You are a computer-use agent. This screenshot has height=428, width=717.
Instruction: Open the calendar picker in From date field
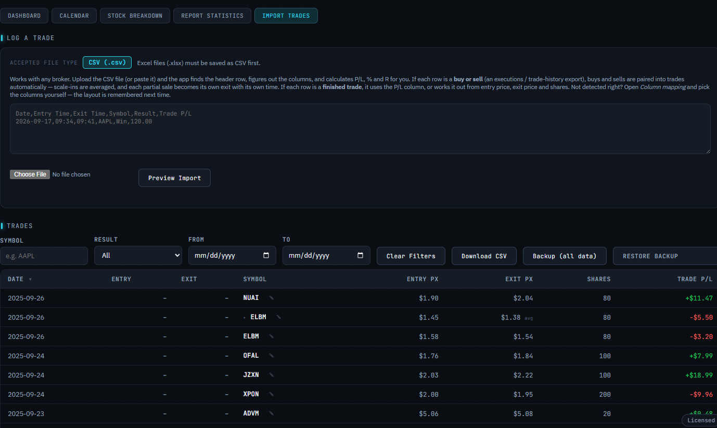(x=266, y=256)
